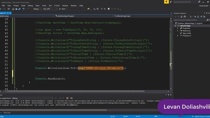Toggle auto-hide pin on Solution Explorer
Viewport: 210px width, 118px height.
click(x=207, y=13)
